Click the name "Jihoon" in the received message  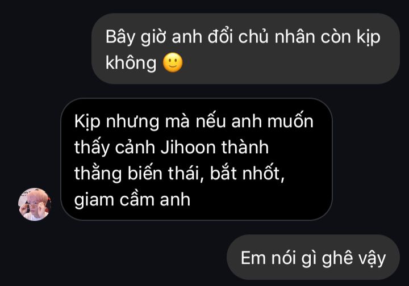(x=188, y=148)
